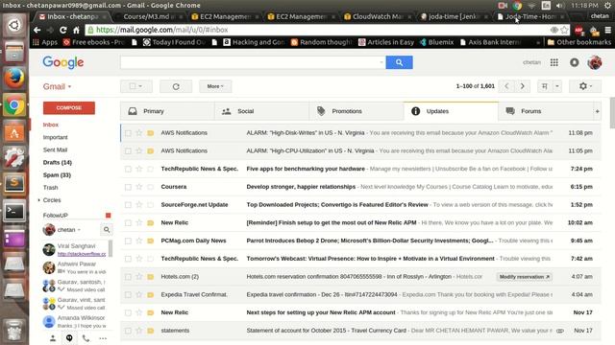The height and width of the screenshot is (345, 615).
Task: Switch to the Forums tab
Action: (546, 111)
